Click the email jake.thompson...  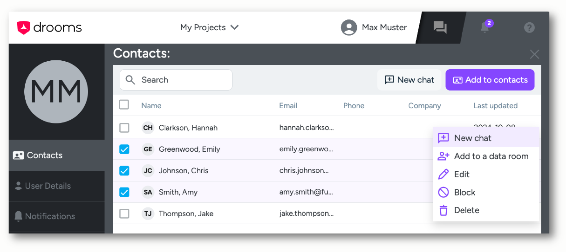307,213
